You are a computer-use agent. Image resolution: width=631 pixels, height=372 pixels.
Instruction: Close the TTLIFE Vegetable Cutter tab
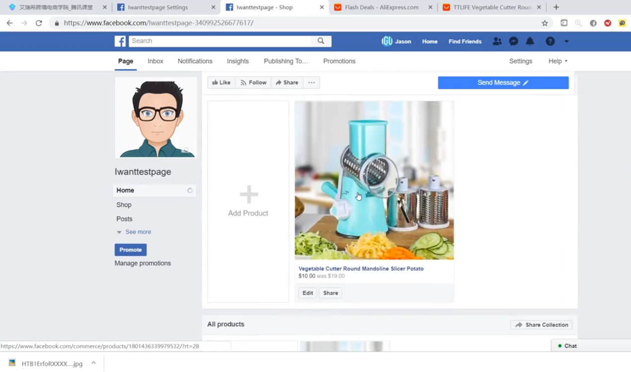point(539,7)
